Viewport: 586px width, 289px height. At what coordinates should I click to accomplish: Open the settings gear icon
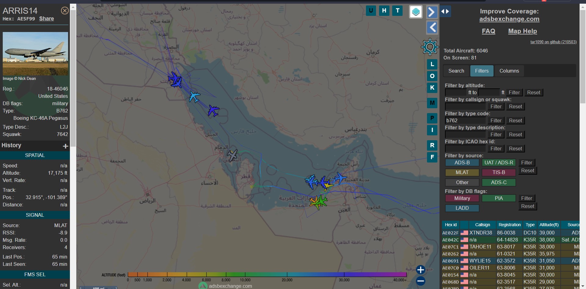tap(430, 47)
